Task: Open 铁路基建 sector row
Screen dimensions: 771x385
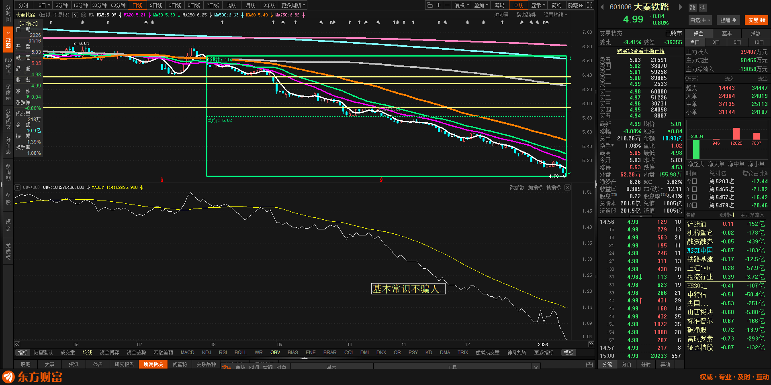Action: point(726,259)
